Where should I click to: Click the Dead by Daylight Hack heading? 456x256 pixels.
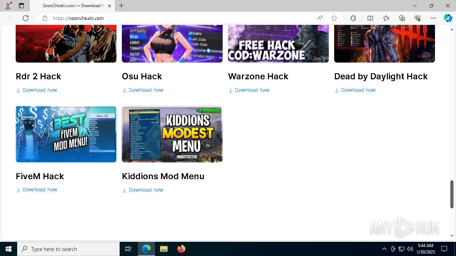tap(381, 76)
